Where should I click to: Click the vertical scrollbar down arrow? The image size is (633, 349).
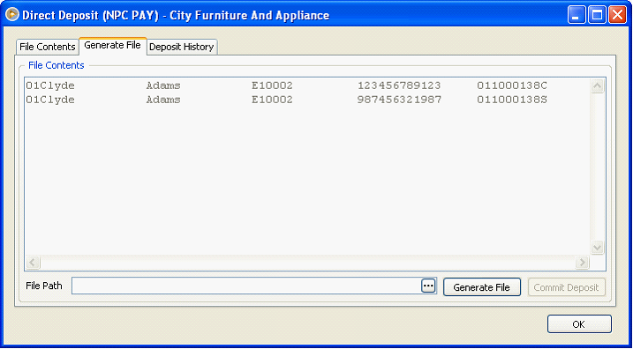click(597, 248)
